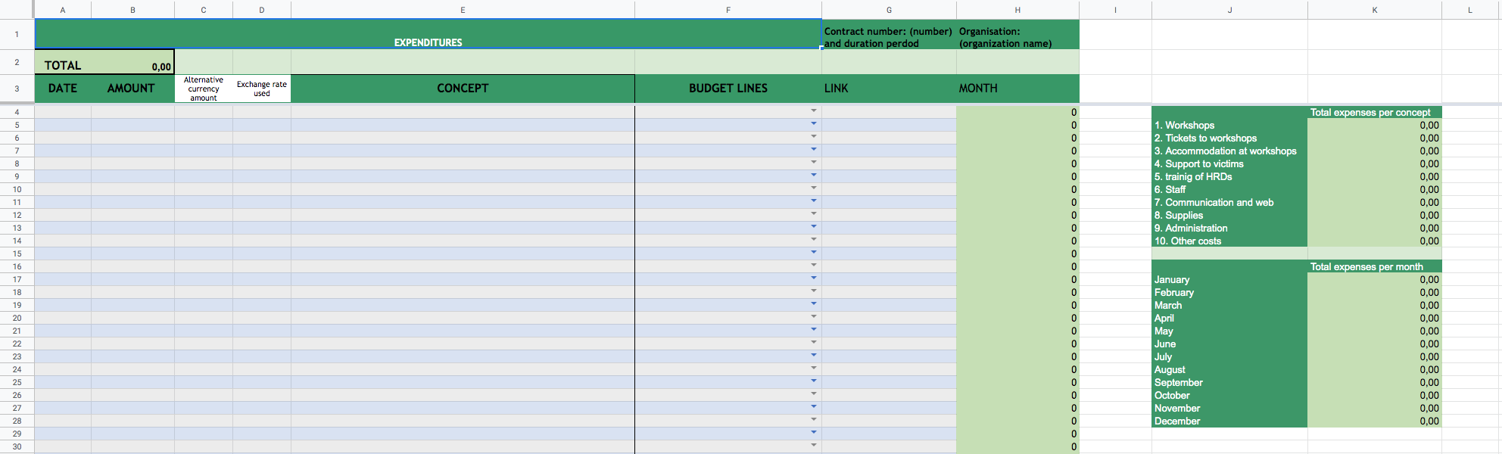This screenshot has height=454, width=1502.
Task: Click the MONTH header cell
Action: [x=1017, y=89]
